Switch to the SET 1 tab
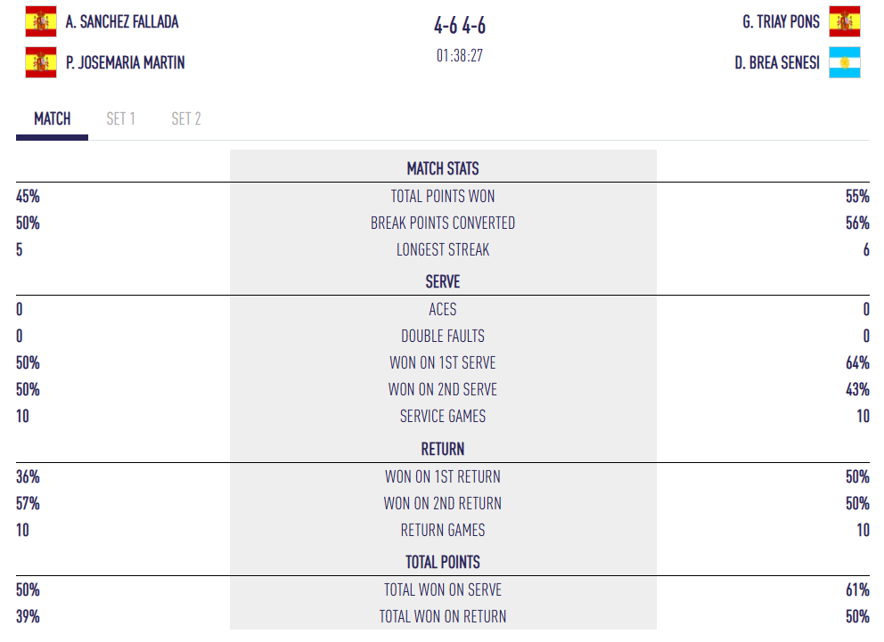Screen dimensions: 884x642 (120, 118)
